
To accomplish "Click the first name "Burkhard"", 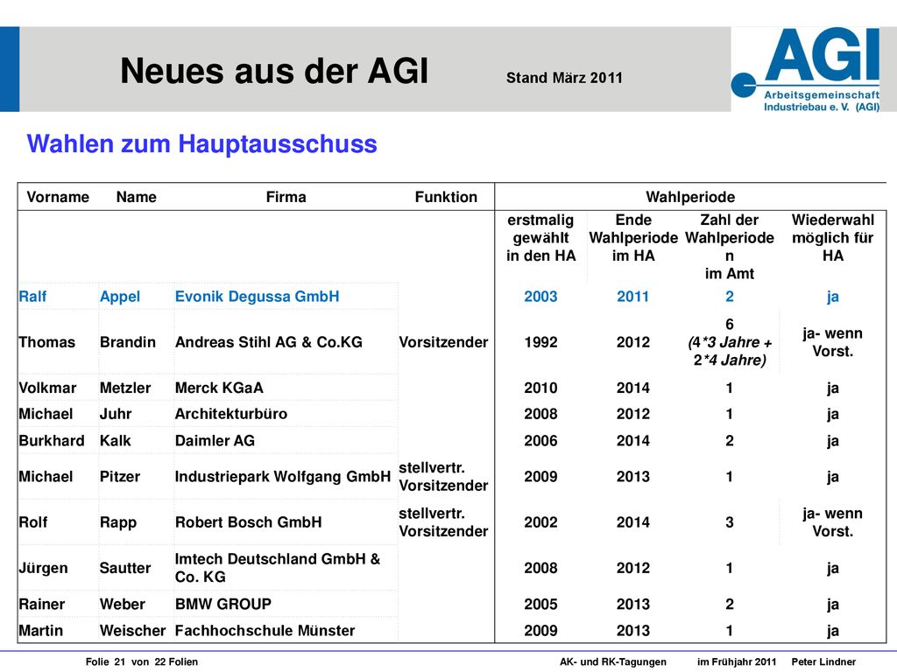I will coord(52,441).
